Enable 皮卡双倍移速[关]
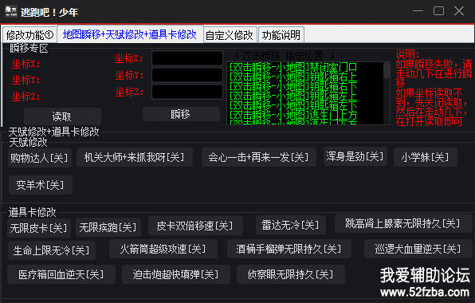The height and width of the screenshot is (303, 475). coord(195,226)
